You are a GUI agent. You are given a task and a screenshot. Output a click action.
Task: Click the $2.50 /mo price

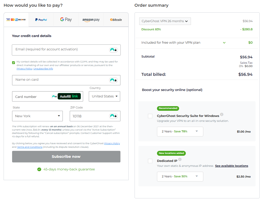[x=243, y=177]
